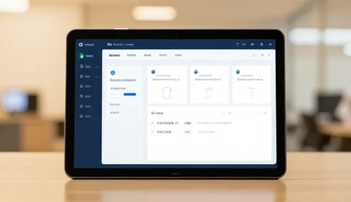Tick the checkbox on second list row
This screenshot has width=351, height=202.
pyautogui.click(x=152, y=132)
